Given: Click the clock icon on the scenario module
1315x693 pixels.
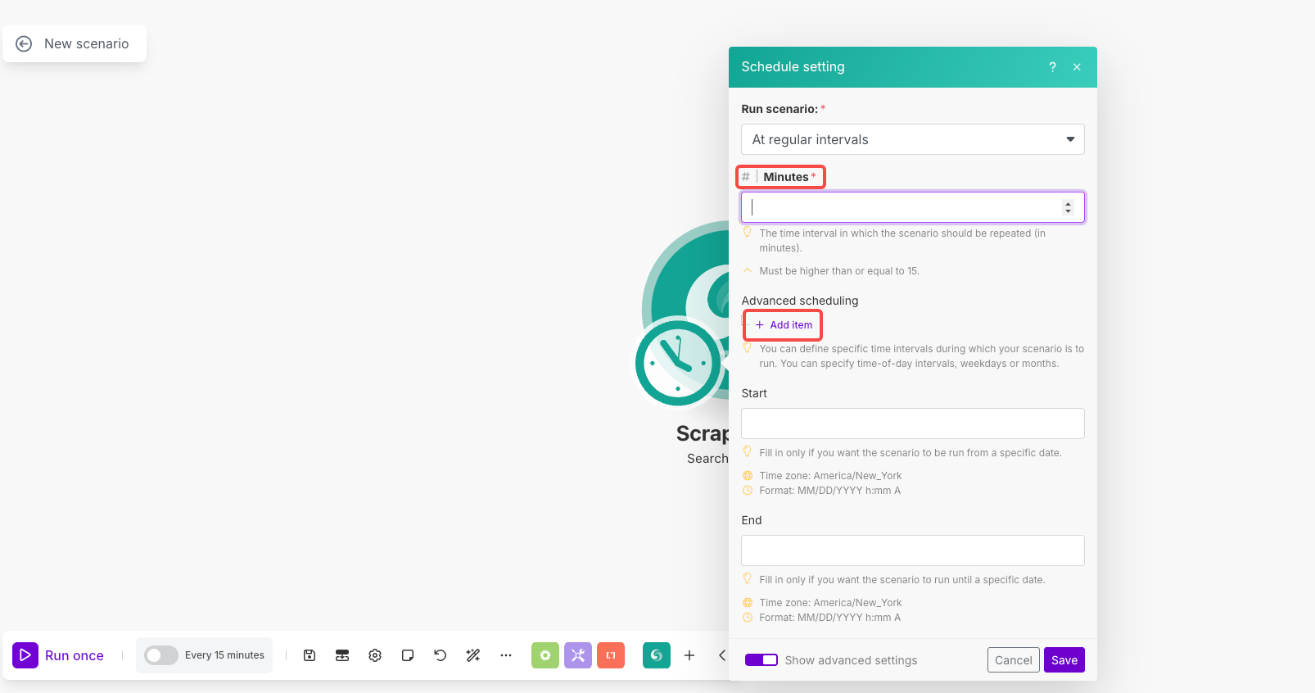Looking at the screenshot, I should (x=678, y=363).
